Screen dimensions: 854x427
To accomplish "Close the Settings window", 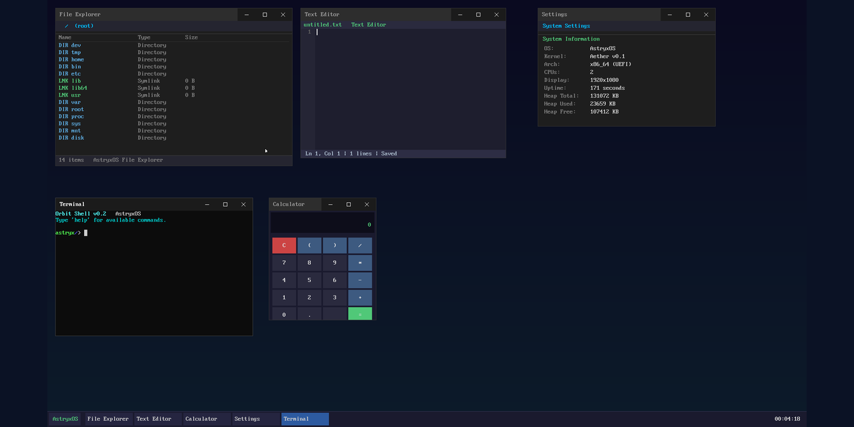I will (706, 15).
